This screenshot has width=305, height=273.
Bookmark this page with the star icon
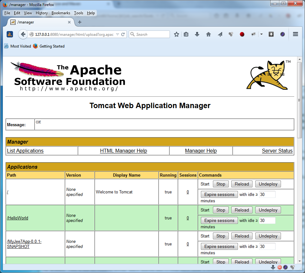pyautogui.click(x=177, y=34)
